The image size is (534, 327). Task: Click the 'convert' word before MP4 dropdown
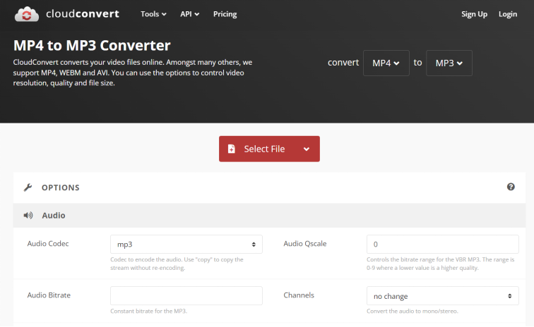pyautogui.click(x=343, y=63)
